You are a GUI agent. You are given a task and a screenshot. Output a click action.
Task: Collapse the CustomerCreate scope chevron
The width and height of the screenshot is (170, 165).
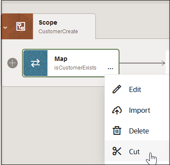pos(5,27)
